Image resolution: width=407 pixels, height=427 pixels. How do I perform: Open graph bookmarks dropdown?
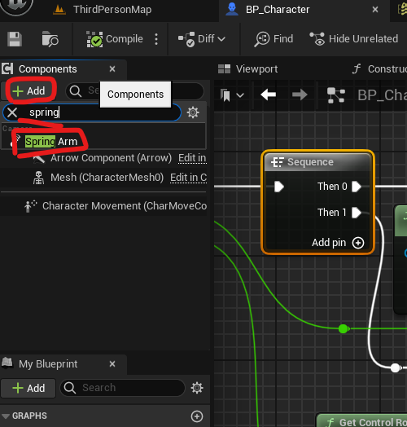click(231, 95)
